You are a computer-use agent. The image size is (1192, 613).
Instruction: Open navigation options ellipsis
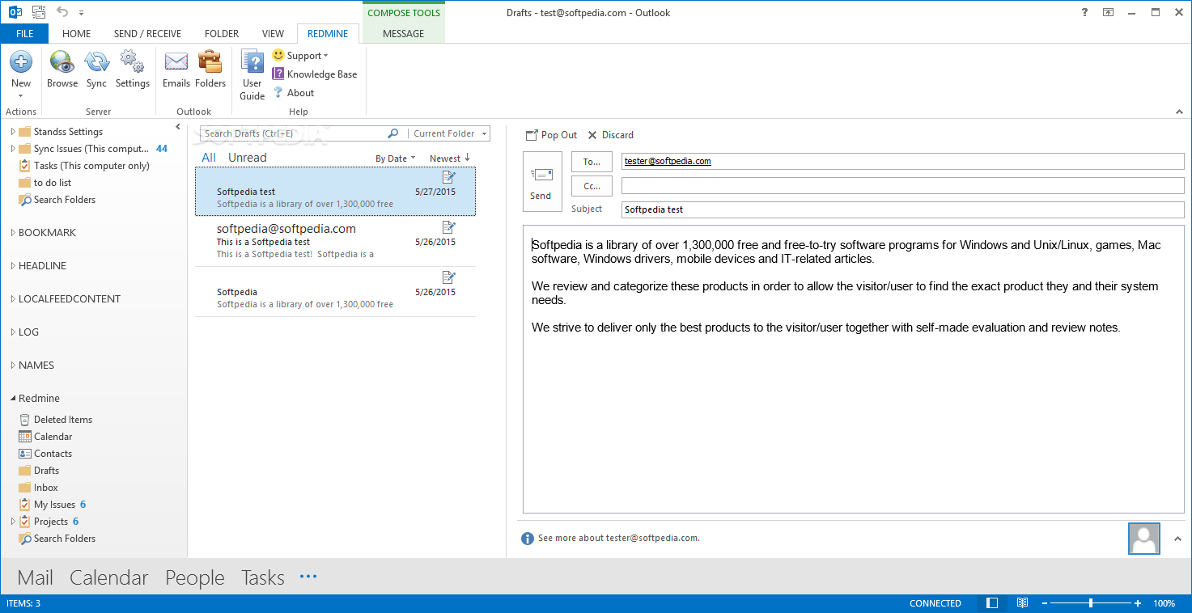[x=308, y=577]
